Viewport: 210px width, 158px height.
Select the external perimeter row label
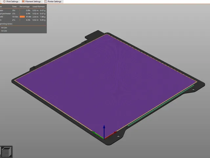(5, 13)
